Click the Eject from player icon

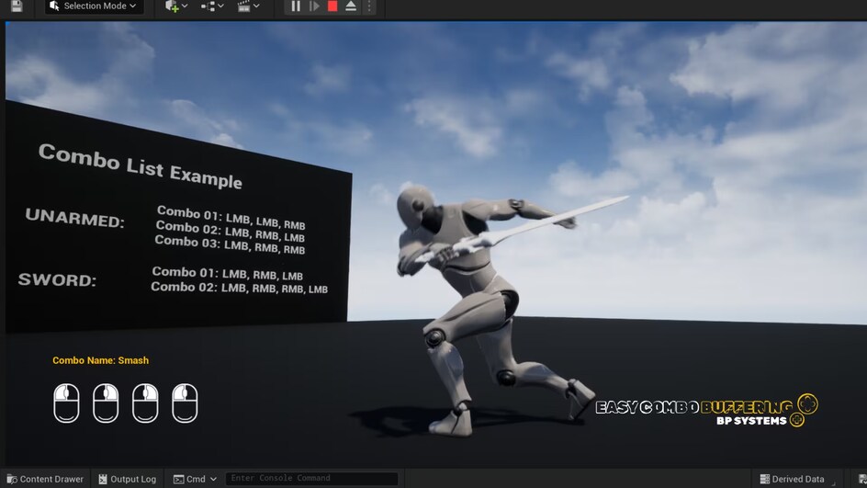tap(350, 6)
